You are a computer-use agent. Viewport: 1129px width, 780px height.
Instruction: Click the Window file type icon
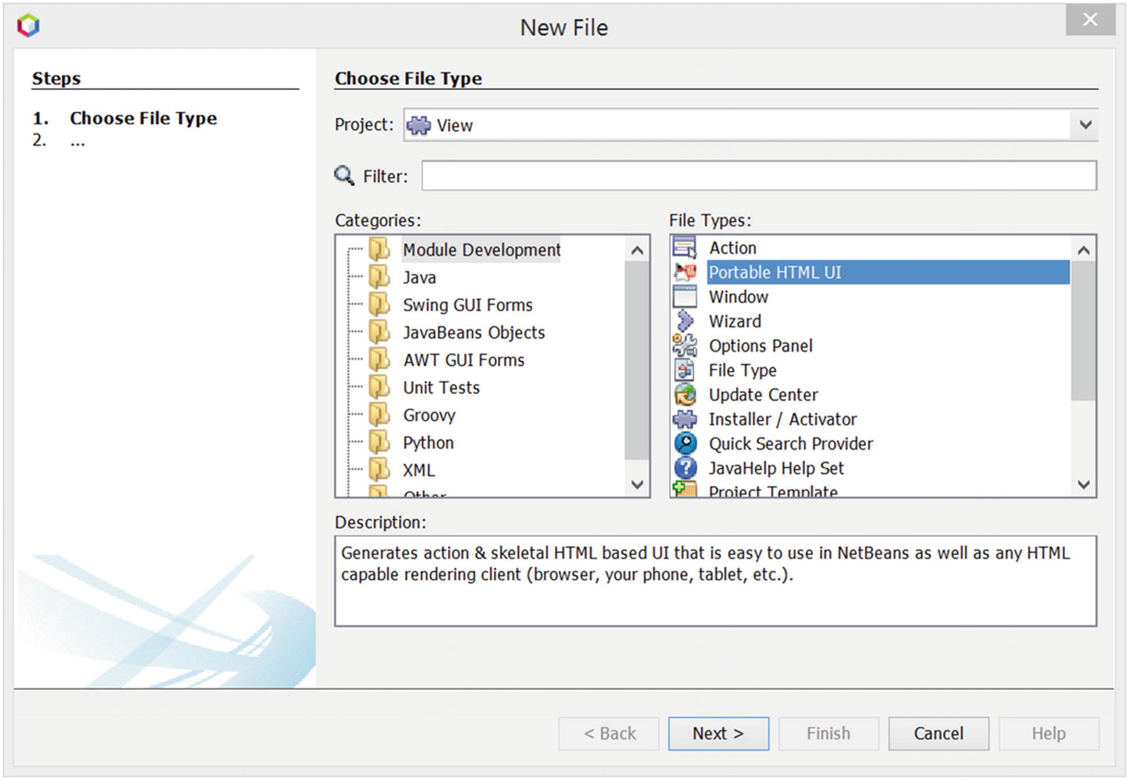point(685,297)
